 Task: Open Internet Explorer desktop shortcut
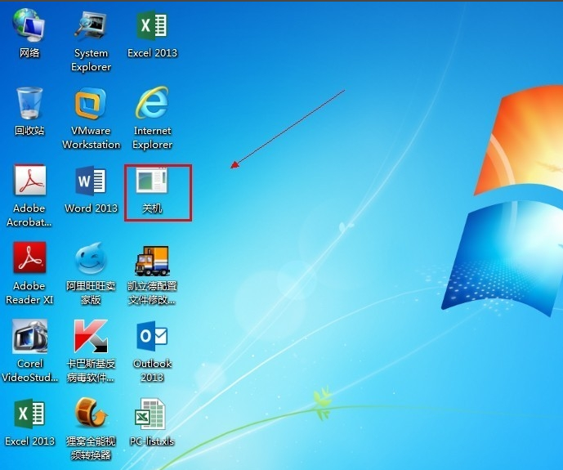(x=152, y=105)
